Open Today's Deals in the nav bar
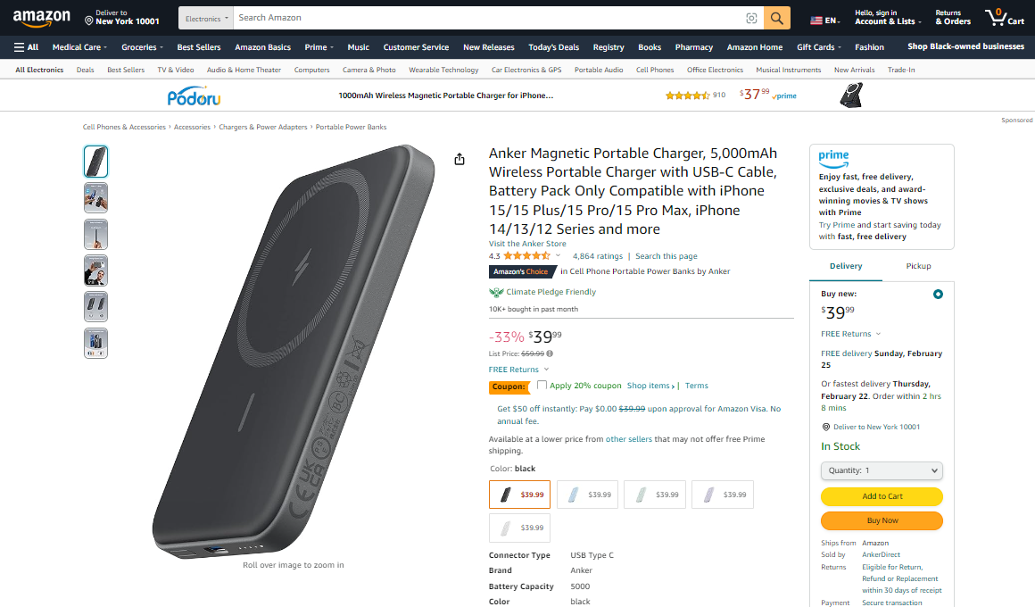The width and height of the screenshot is (1035, 607). tap(553, 47)
